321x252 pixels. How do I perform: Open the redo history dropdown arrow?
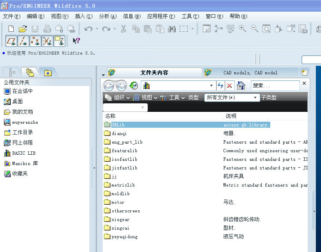(115, 29)
